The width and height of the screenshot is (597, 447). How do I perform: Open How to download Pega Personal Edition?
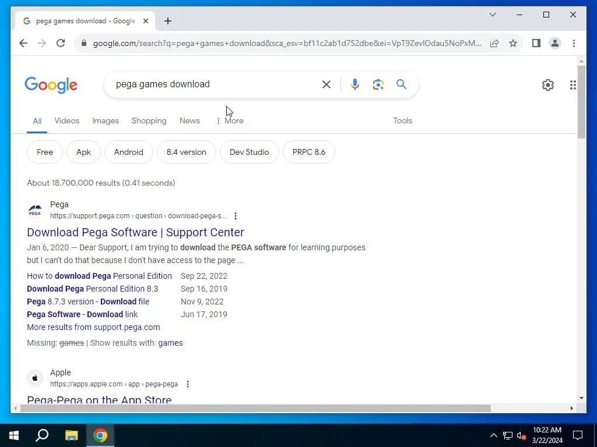pos(99,276)
